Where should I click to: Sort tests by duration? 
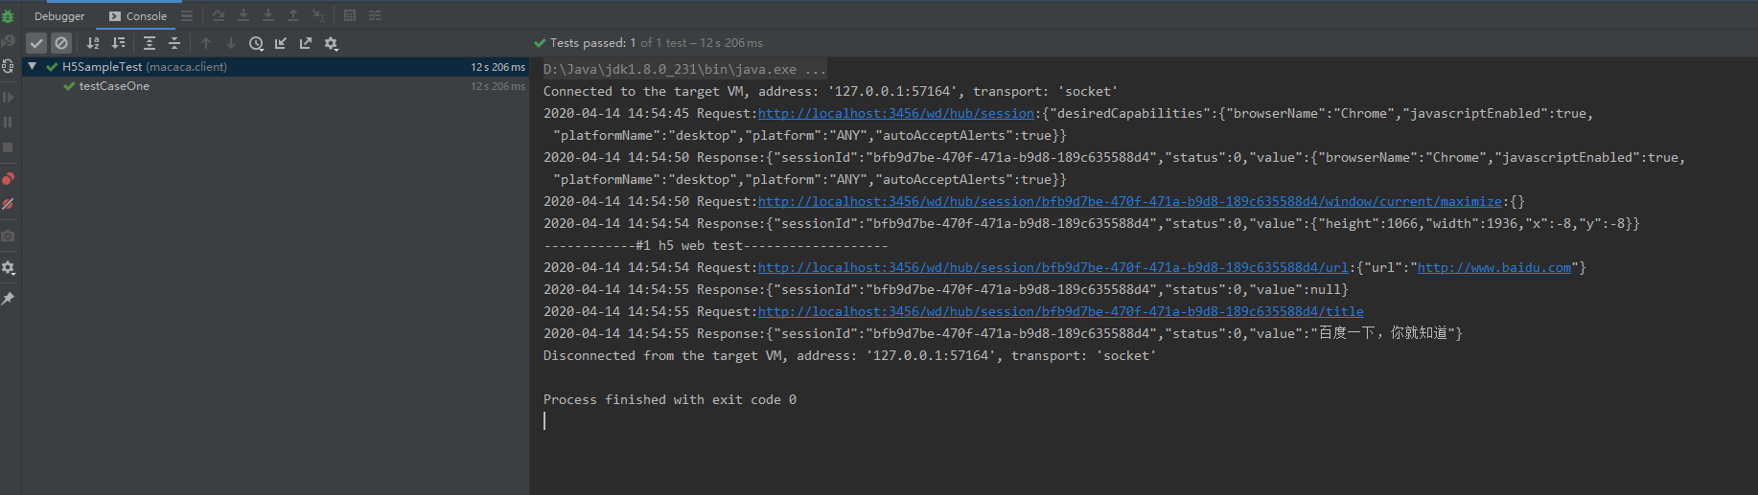118,43
